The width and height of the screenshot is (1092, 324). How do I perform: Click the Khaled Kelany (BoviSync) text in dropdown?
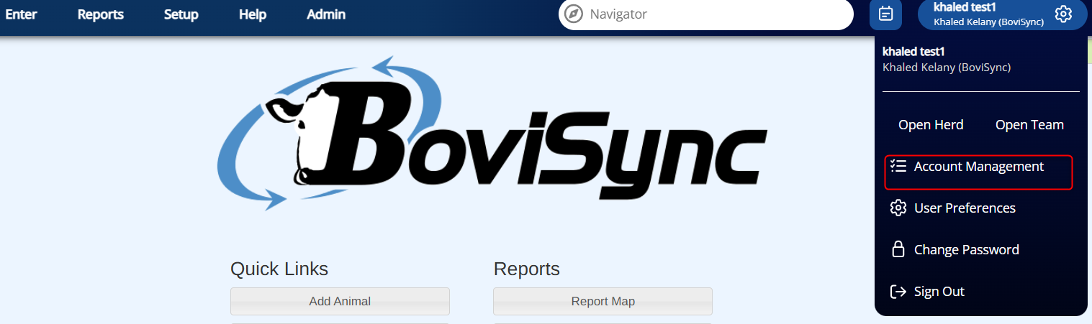click(x=947, y=68)
